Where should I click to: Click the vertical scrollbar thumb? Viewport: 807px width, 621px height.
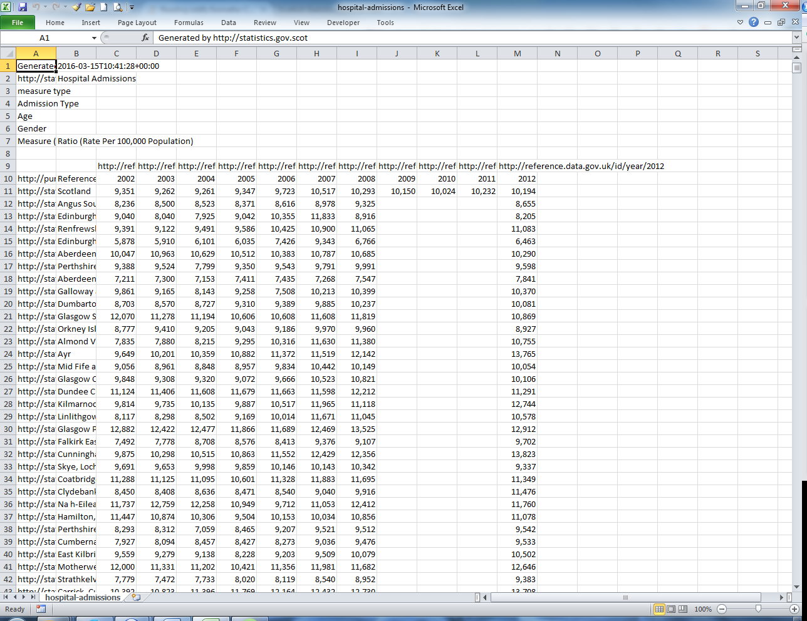point(796,67)
